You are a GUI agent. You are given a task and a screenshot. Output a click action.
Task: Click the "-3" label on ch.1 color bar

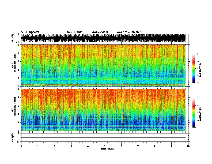click(x=197, y=54)
